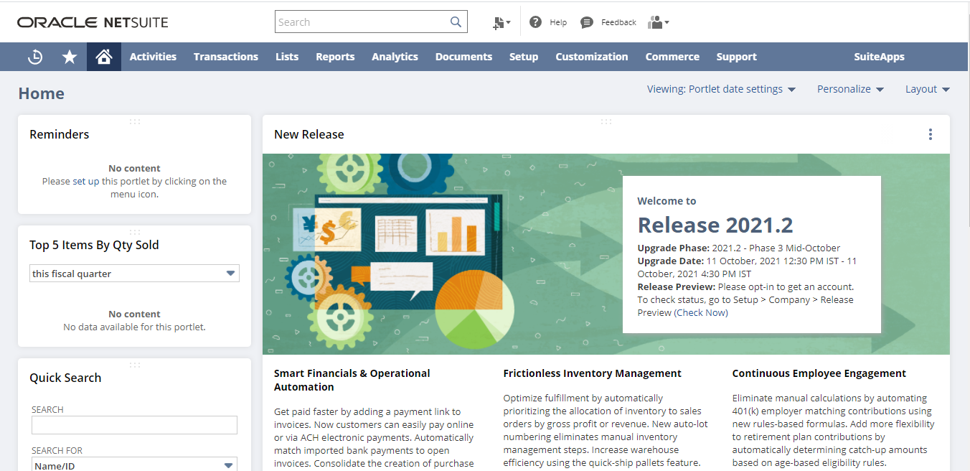This screenshot has height=471, width=970.
Task: Open the Customization menu
Action: click(x=592, y=57)
